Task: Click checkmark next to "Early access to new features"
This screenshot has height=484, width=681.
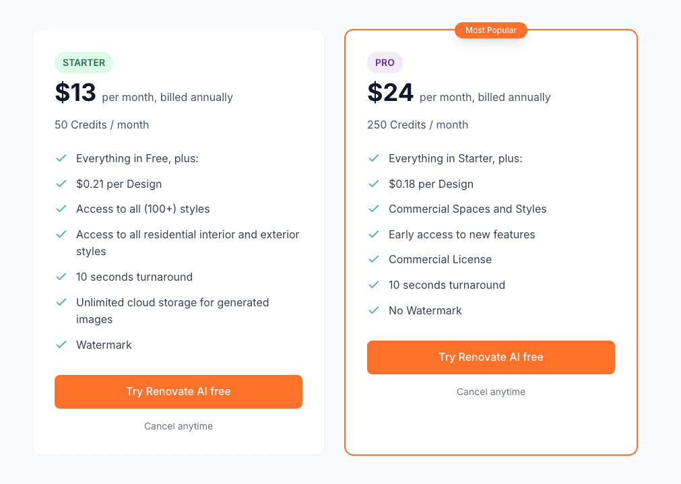Action: [x=374, y=234]
